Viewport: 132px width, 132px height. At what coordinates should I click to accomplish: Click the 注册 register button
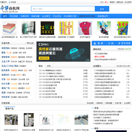coord(111,43)
